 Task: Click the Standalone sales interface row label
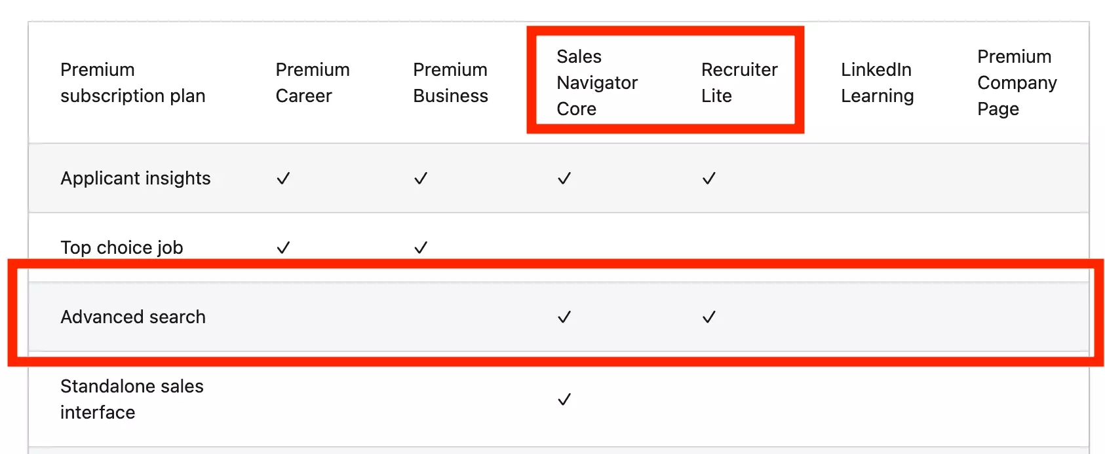coord(132,399)
